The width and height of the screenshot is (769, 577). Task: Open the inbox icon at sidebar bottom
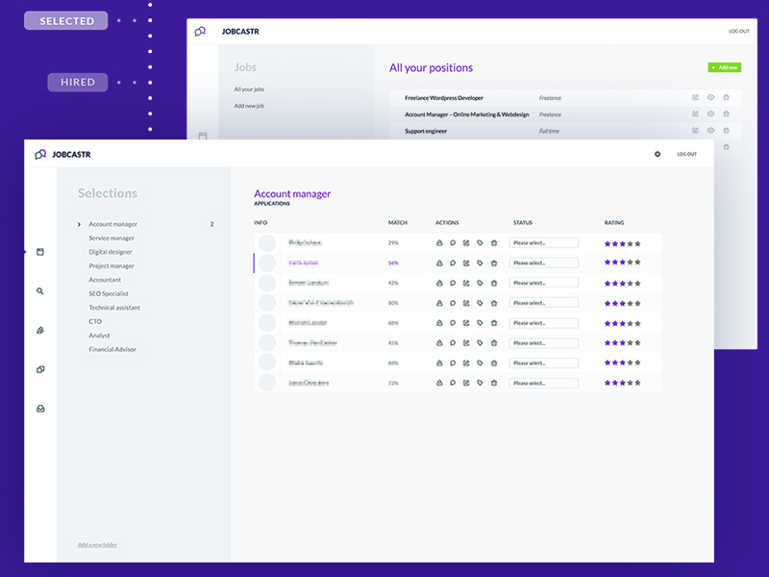click(38, 408)
